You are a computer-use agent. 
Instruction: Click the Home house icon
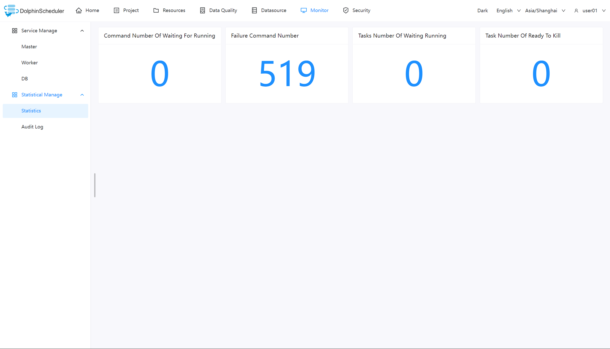click(x=79, y=11)
